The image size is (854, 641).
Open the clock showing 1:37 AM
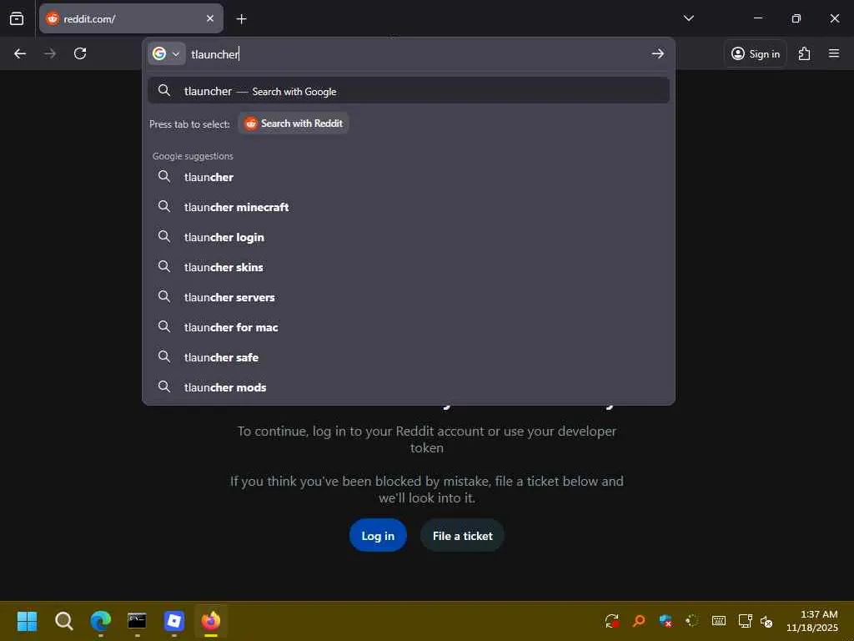coord(812,620)
